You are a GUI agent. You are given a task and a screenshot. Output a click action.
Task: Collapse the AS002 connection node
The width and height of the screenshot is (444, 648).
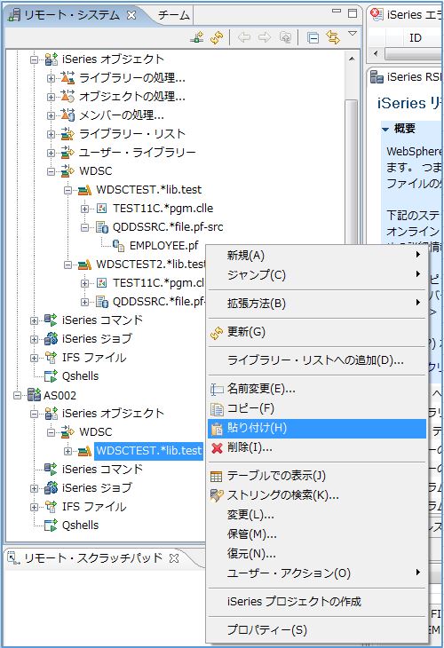click(x=17, y=396)
